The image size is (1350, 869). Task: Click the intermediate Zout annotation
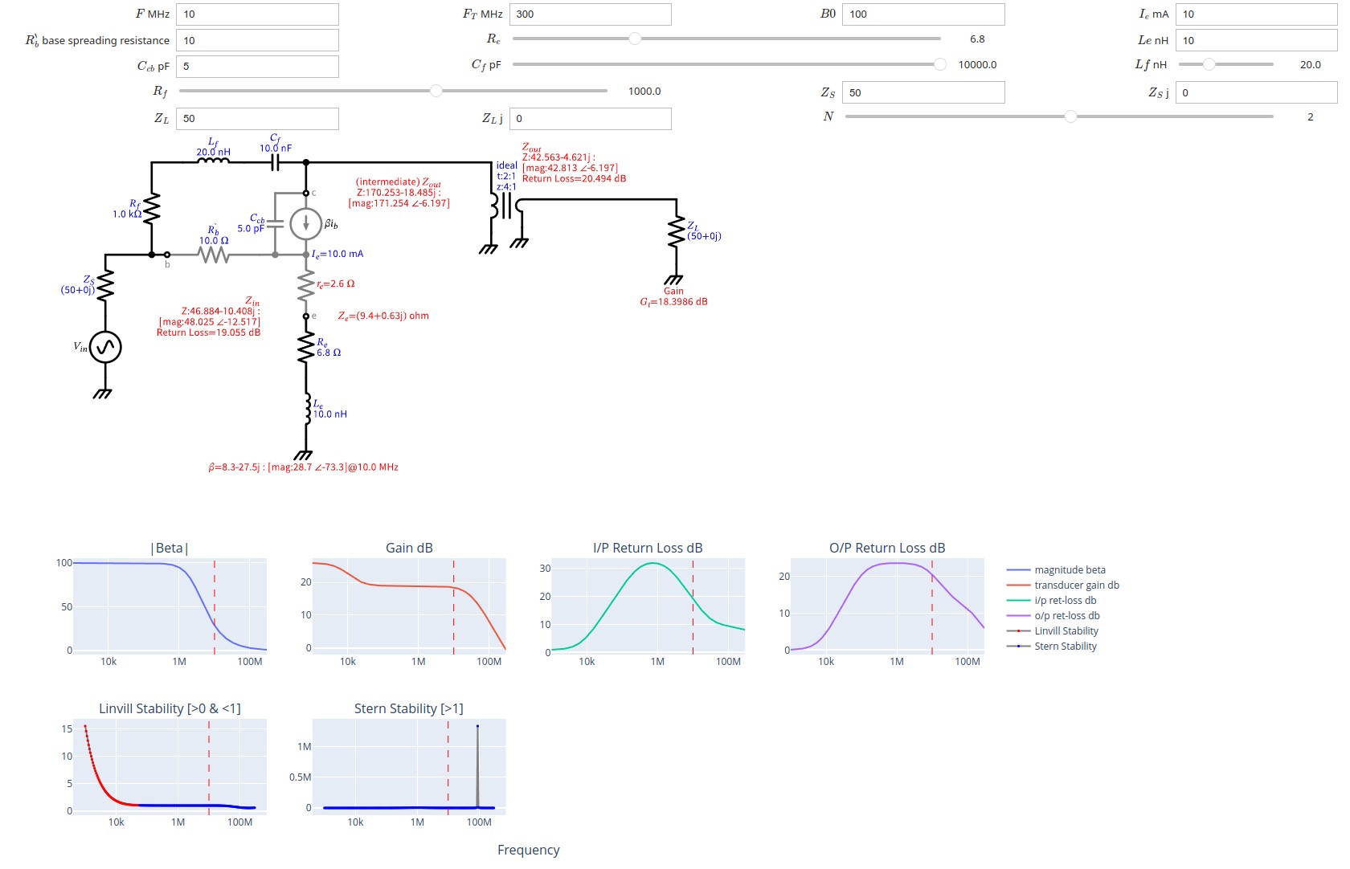click(x=399, y=193)
